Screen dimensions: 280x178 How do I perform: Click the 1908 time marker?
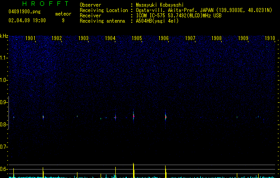tap(216, 38)
